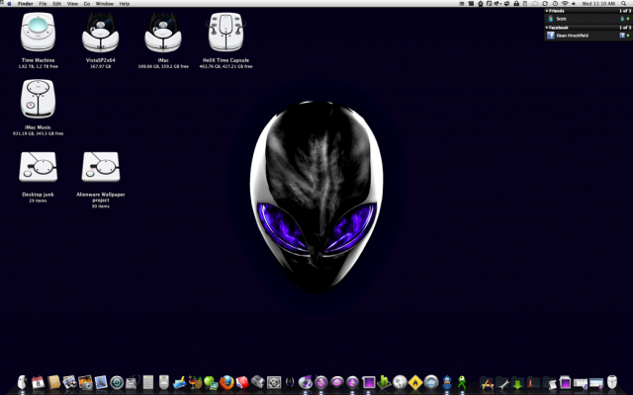Open the Downloads stack in dock
Image resolution: width=633 pixels, height=395 pixels.
[x=518, y=383]
